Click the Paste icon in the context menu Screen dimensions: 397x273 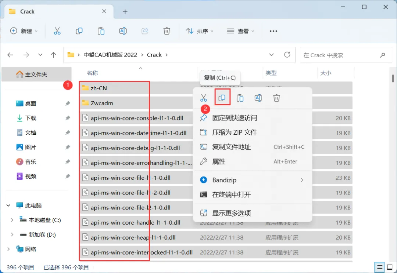(x=240, y=98)
